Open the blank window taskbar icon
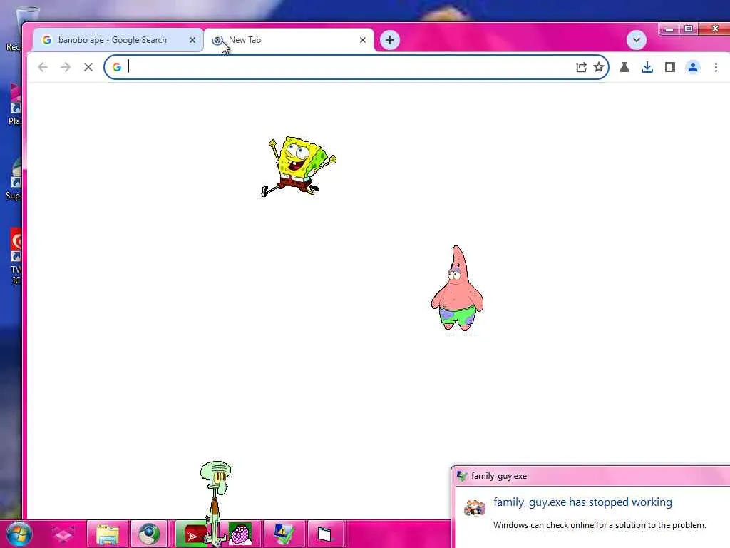The height and width of the screenshot is (548, 730). click(325, 534)
